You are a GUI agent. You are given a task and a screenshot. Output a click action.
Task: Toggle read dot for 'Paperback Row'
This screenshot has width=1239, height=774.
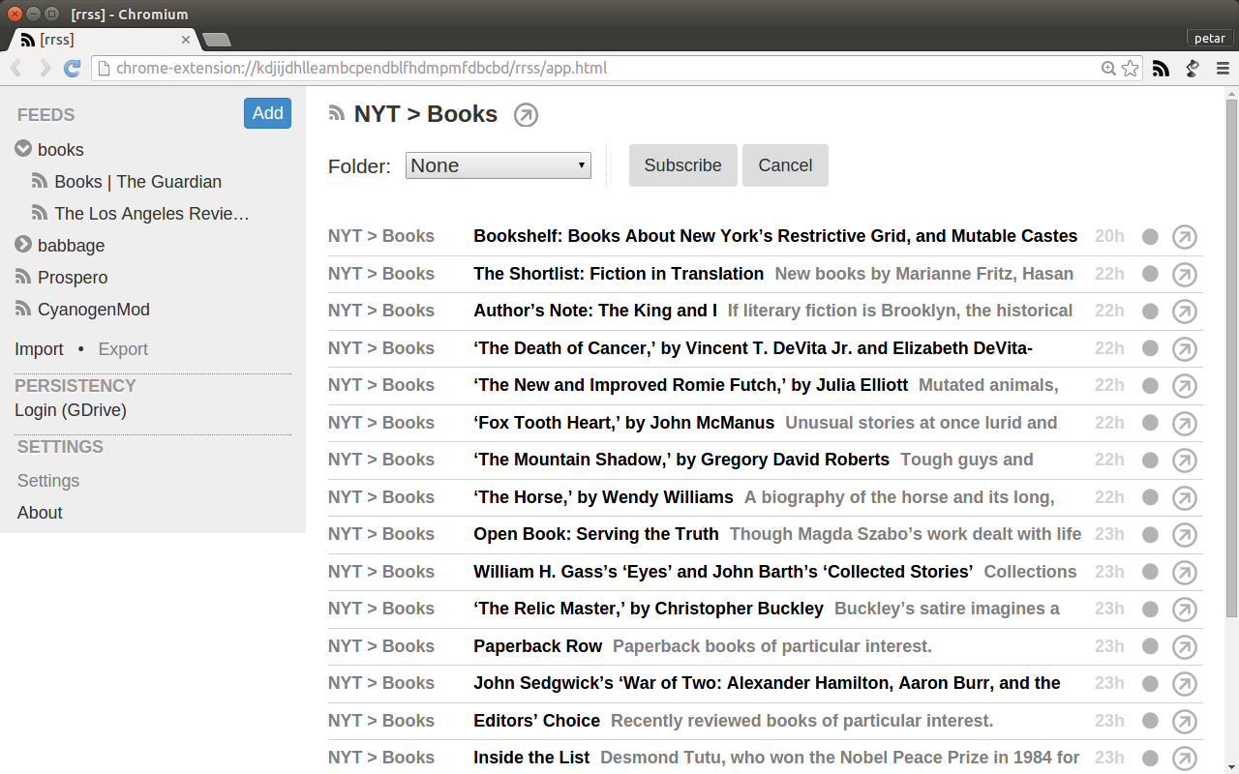coord(1150,647)
